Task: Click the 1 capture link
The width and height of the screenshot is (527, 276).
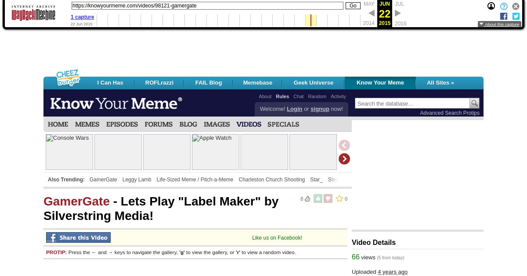Action: click(x=83, y=17)
